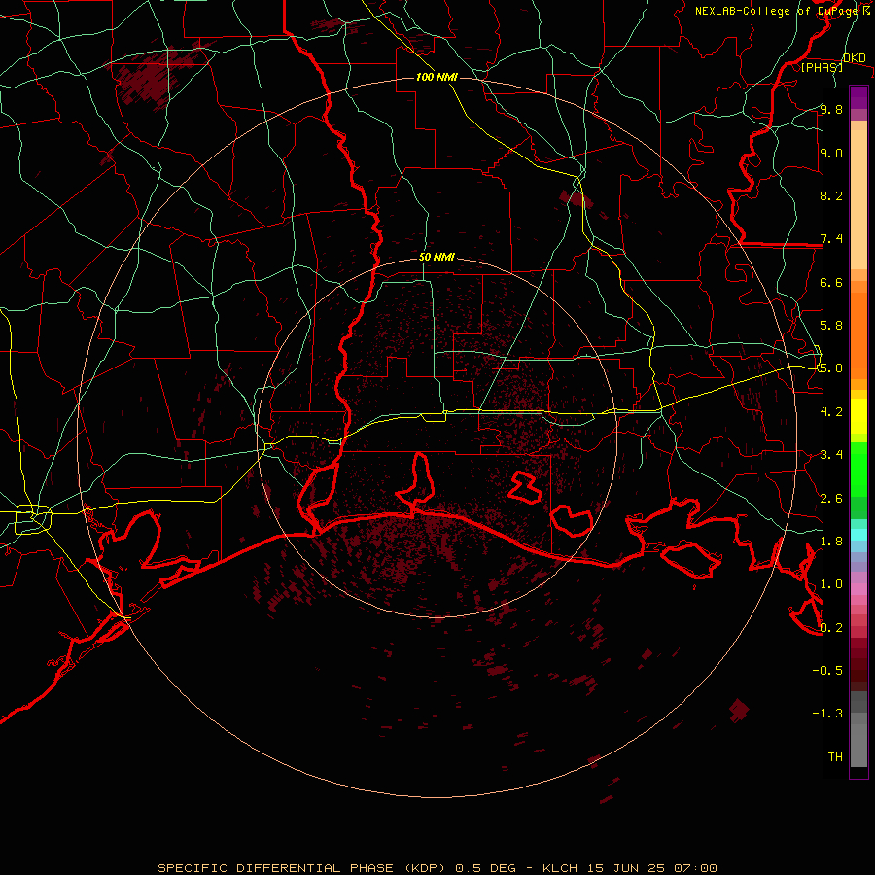Pick the bright green band below 3.4
Screen dimensions: 875x875
tap(858, 474)
